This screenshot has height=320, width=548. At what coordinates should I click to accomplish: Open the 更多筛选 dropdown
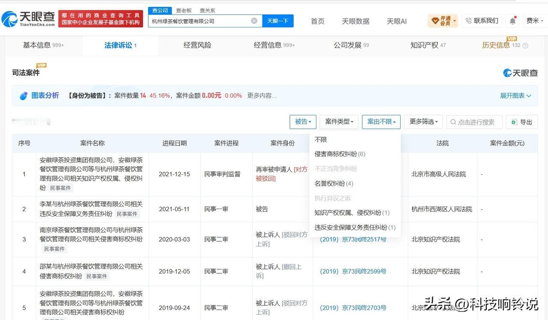[x=423, y=122]
